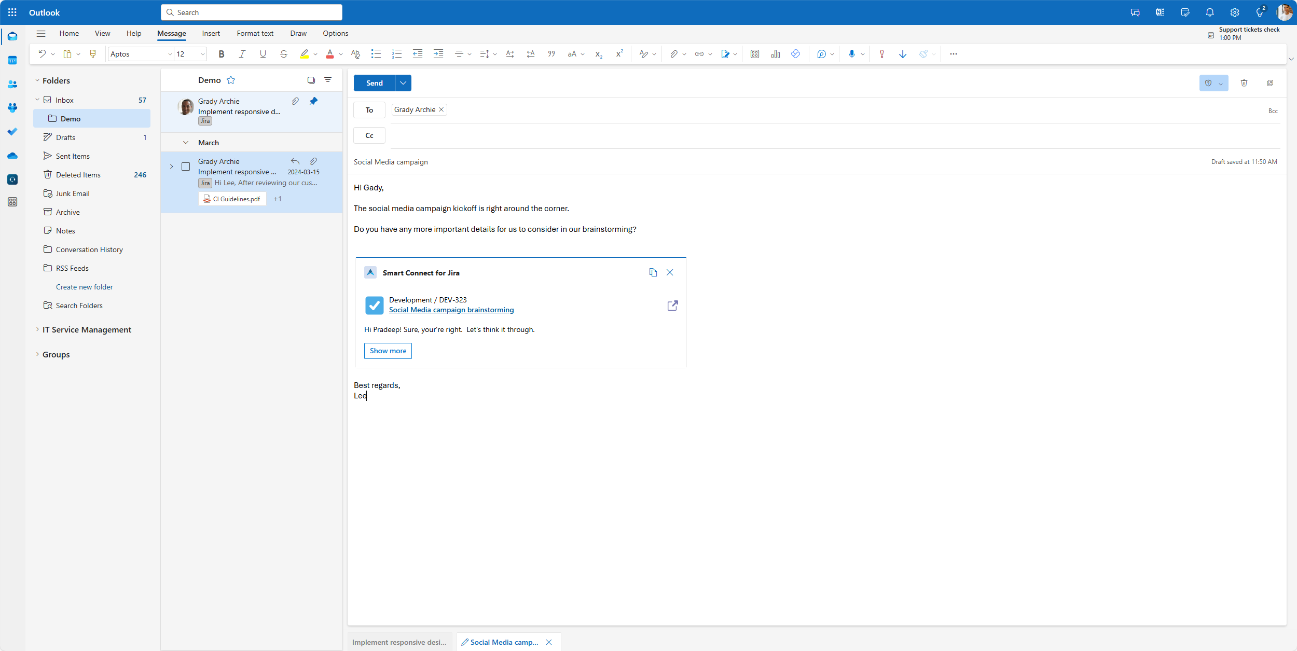The width and height of the screenshot is (1297, 651).
Task: Toggle the select-all messages icon
Action: click(311, 80)
